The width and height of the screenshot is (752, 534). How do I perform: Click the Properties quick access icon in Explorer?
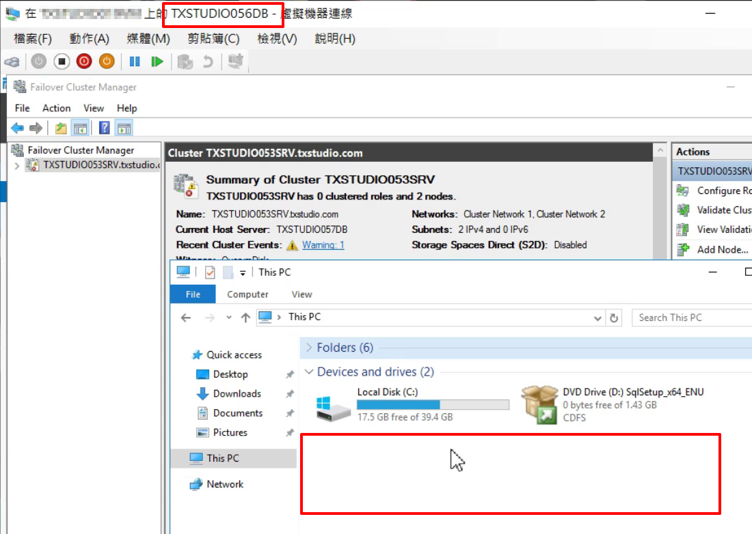(210, 272)
